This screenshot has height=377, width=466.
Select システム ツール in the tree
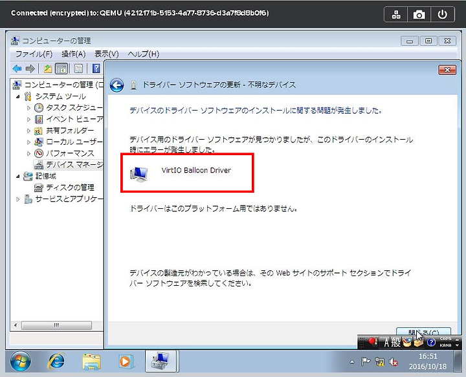(x=60, y=96)
